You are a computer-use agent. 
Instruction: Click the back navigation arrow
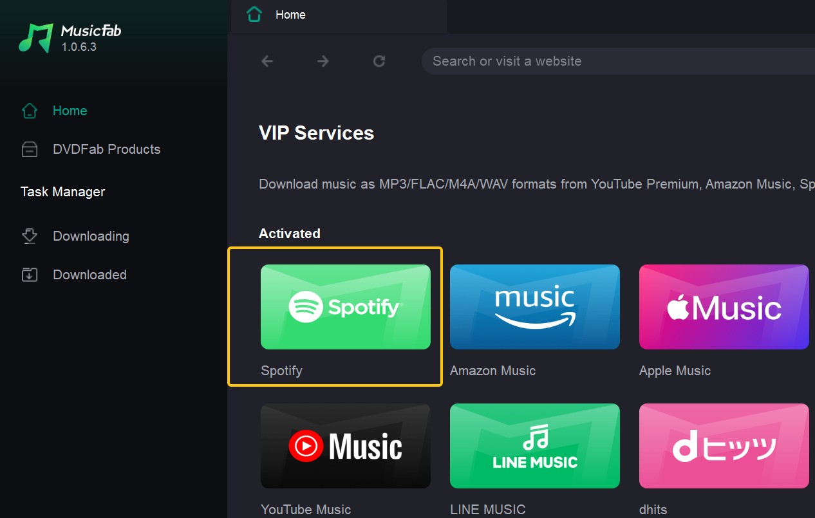tap(267, 61)
